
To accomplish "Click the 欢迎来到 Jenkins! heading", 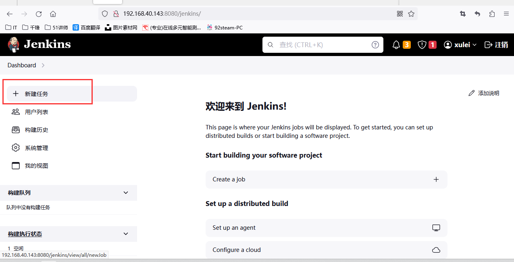I will (x=246, y=106).
